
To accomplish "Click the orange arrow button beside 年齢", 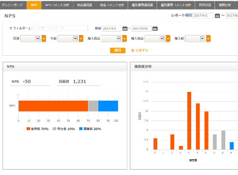I will coord(81,39).
